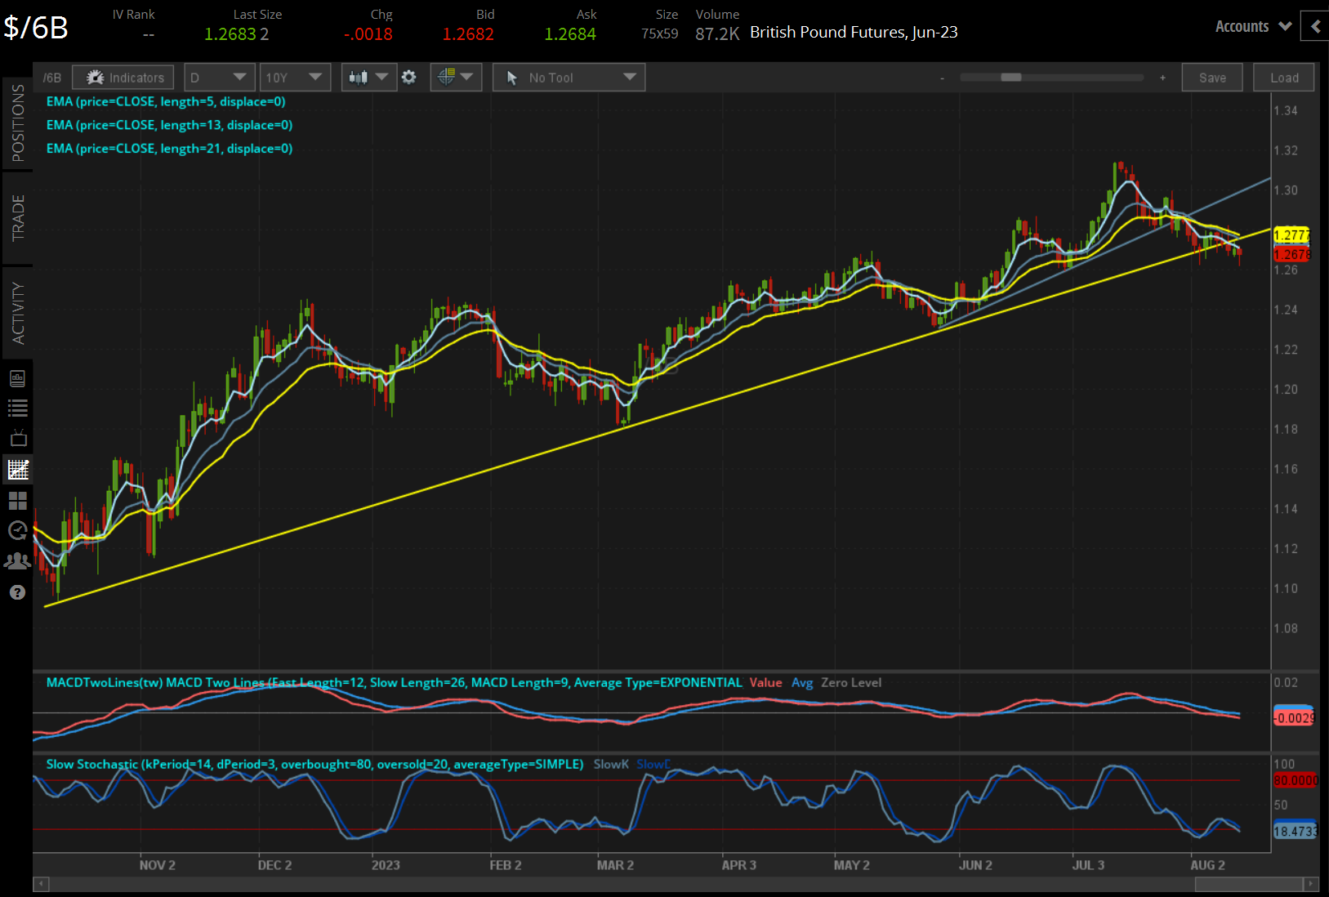Screen dimensions: 1329x897
Task: Expand the 10Y time range dropdown
Action: coord(295,77)
